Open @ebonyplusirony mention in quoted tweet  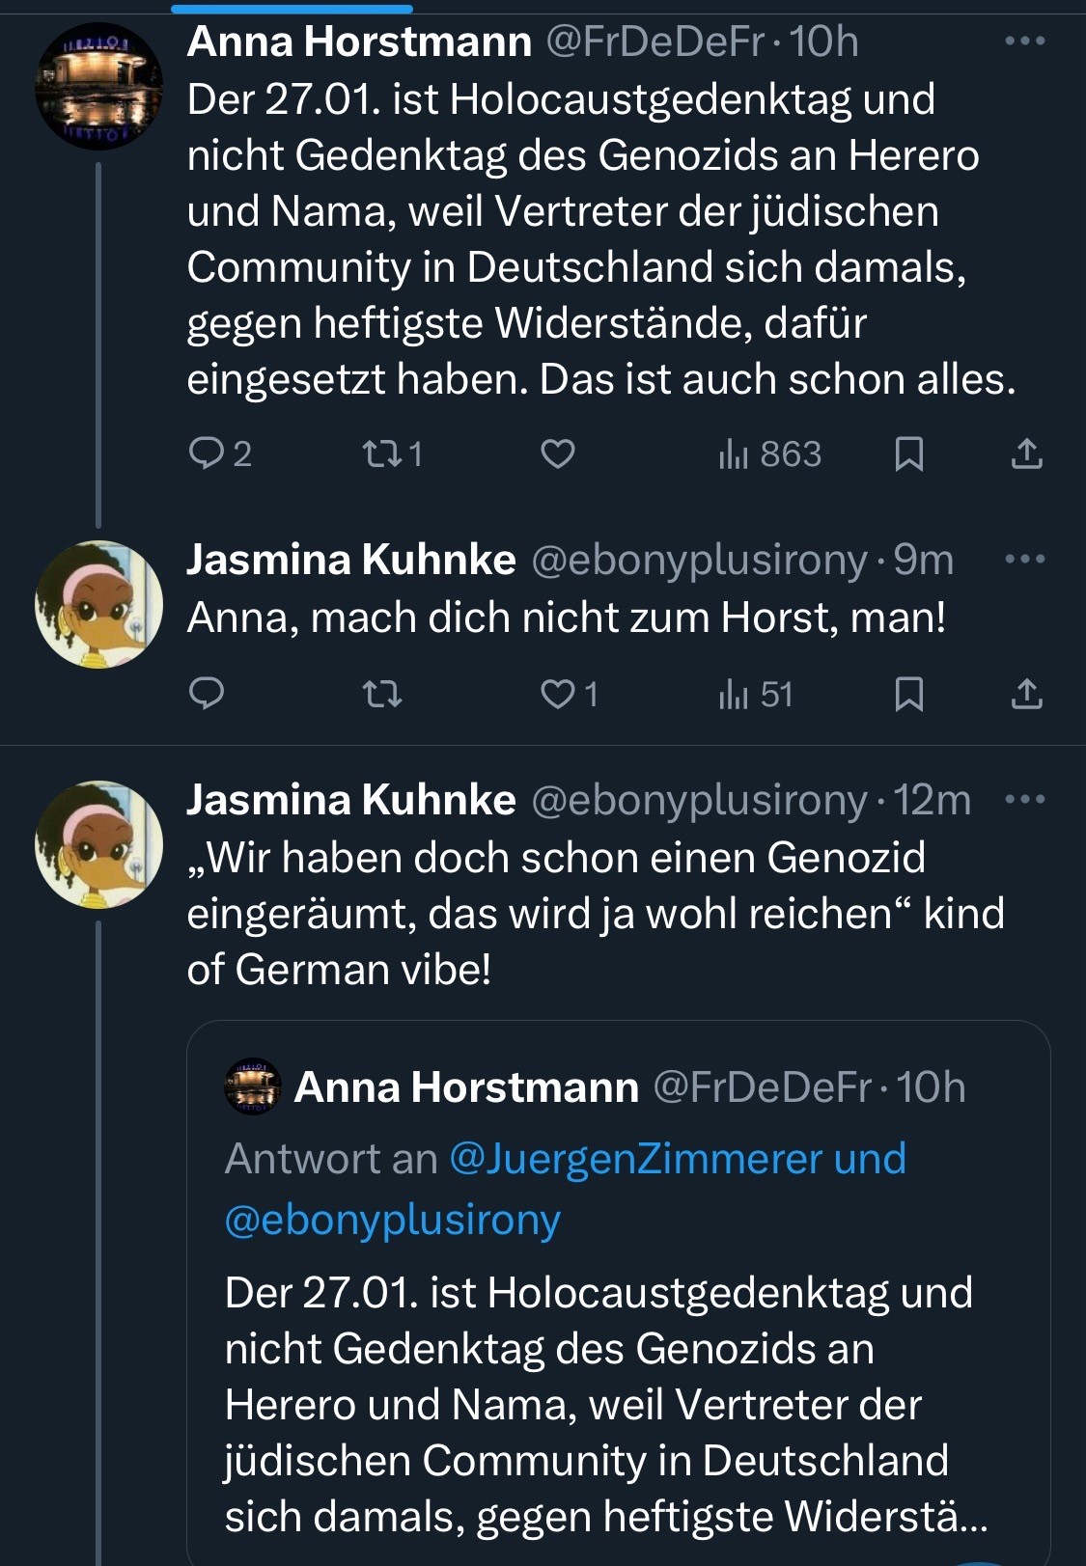tap(392, 1220)
